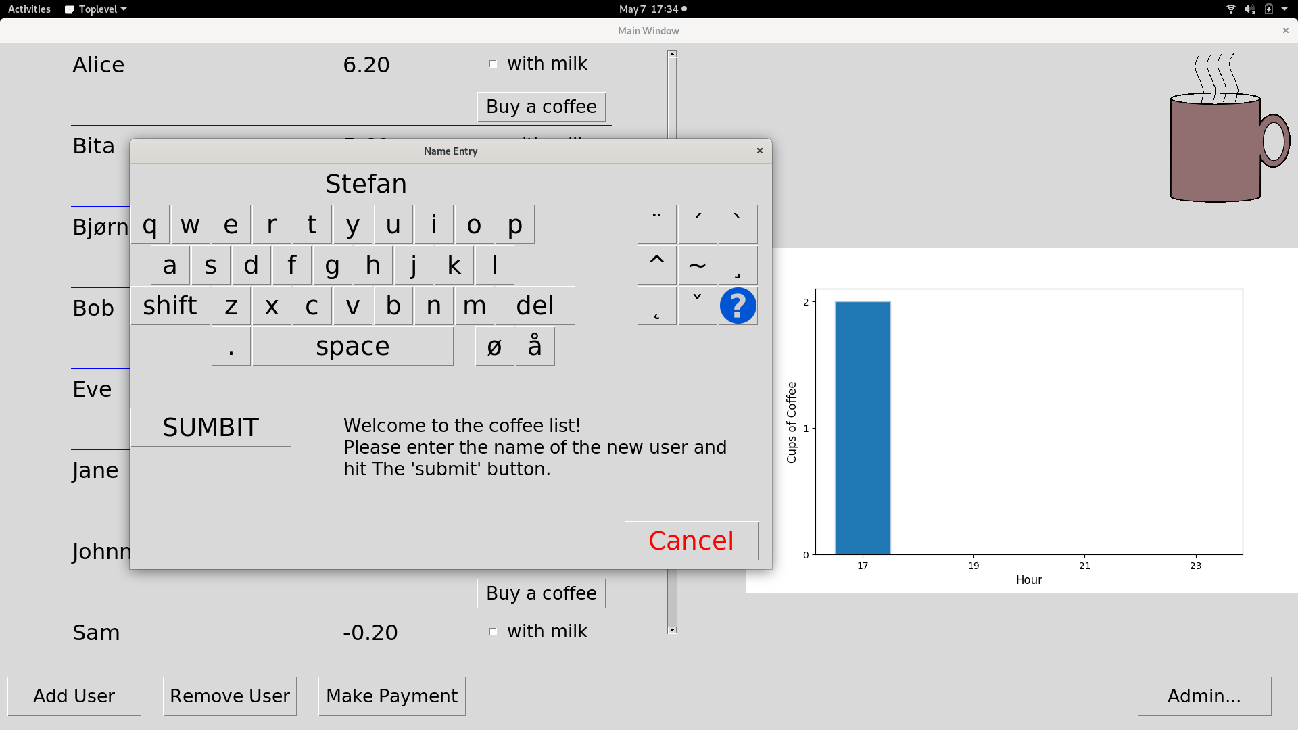Open the system menu arrow in top bar
Screen dimensions: 1298x730
tap(1284, 9)
